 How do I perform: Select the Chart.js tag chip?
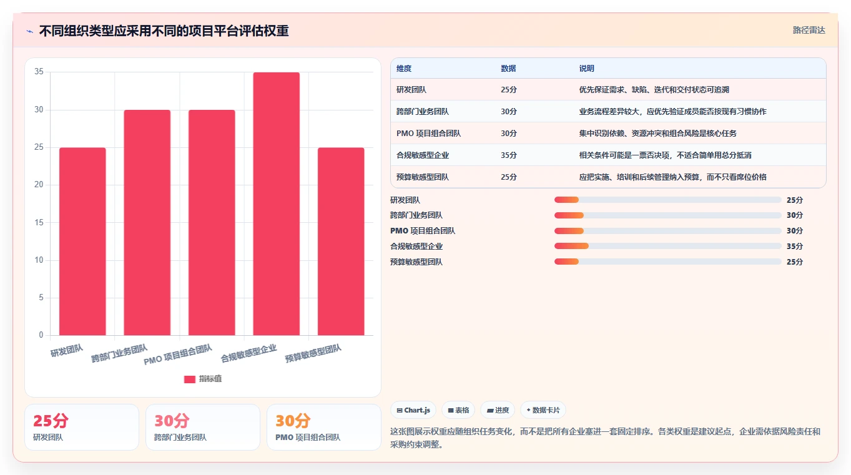(413, 410)
